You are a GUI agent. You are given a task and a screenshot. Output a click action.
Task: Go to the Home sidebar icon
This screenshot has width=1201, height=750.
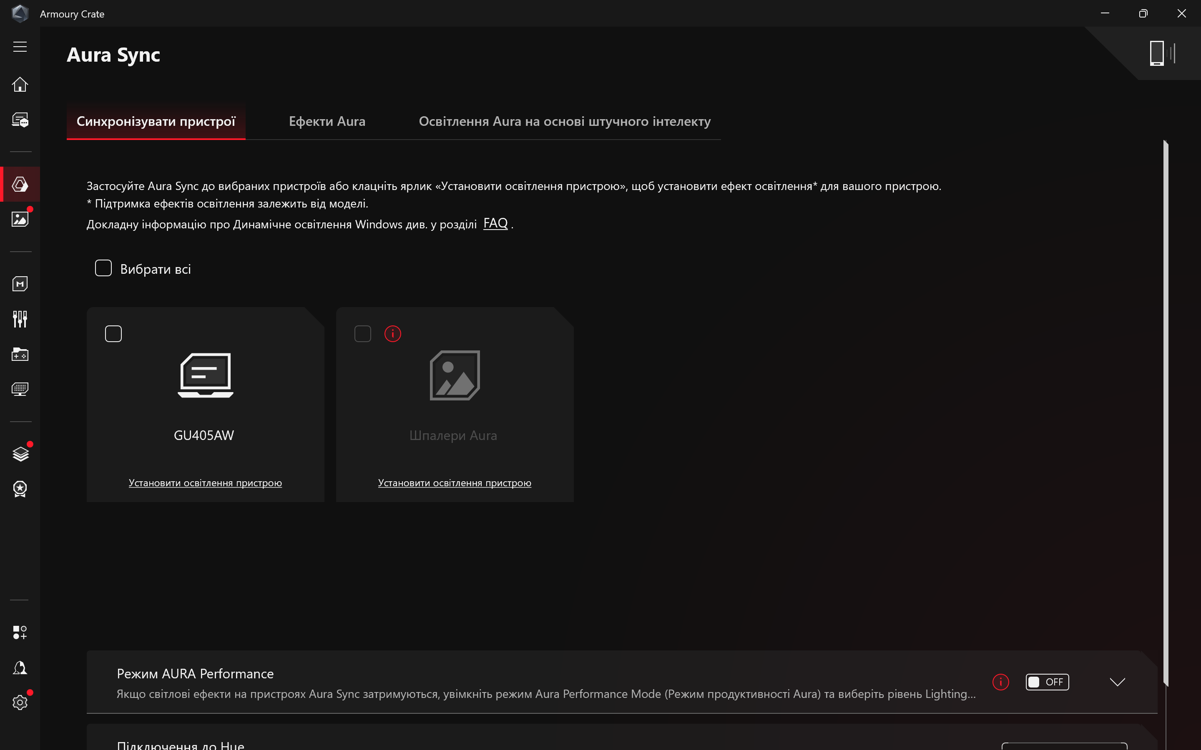coord(20,84)
